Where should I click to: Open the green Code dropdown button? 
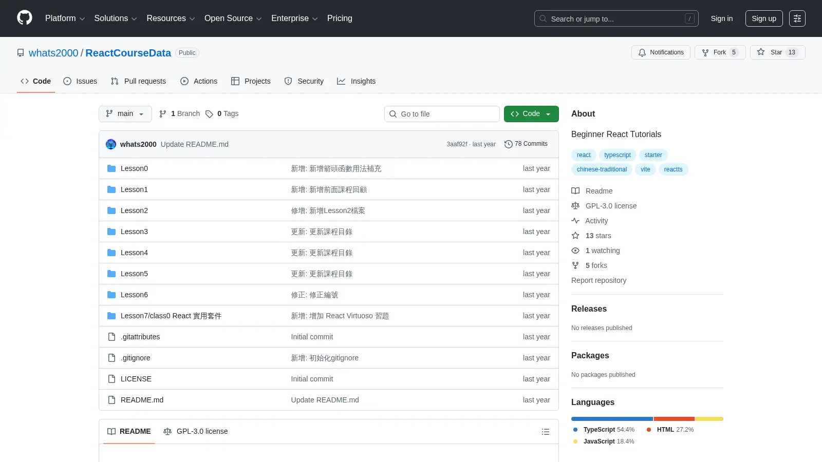point(531,114)
